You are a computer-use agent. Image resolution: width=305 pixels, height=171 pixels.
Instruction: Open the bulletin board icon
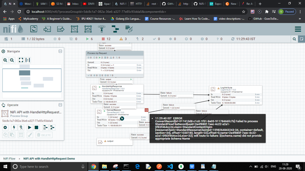pos(302,39)
